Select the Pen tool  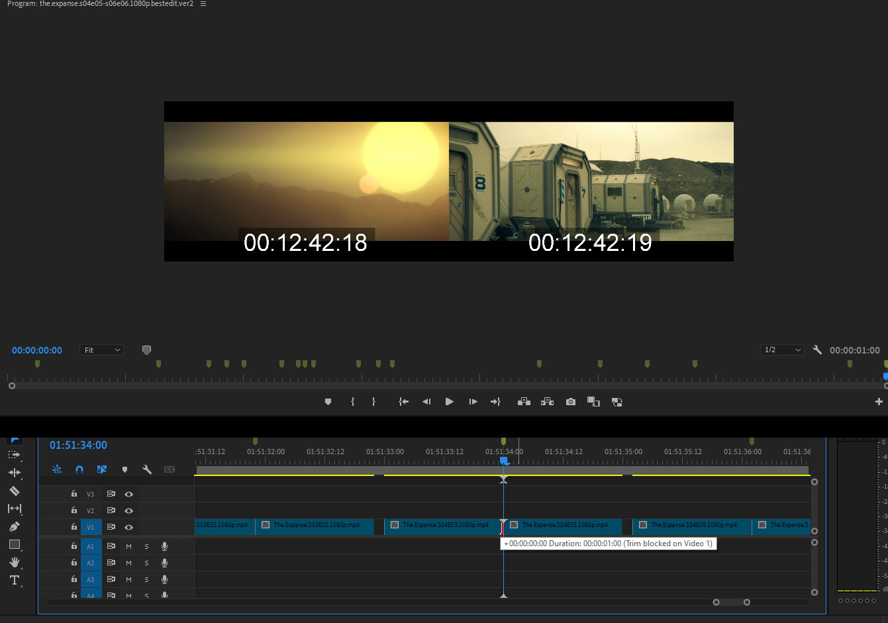pyautogui.click(x=14, y=527)
